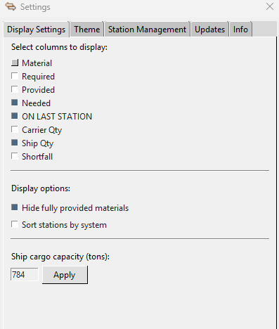Open the Info tab
The image size is (279, 329).
(x=240, y=30)
